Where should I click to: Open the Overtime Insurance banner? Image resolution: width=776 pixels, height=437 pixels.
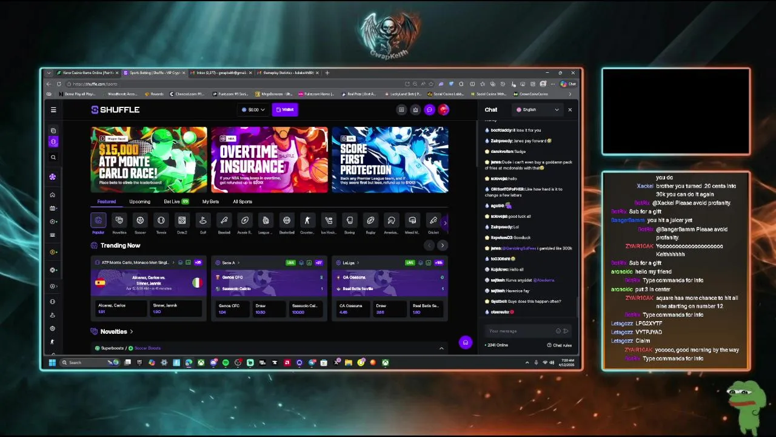pyautogui.click(x=269, y=160)
